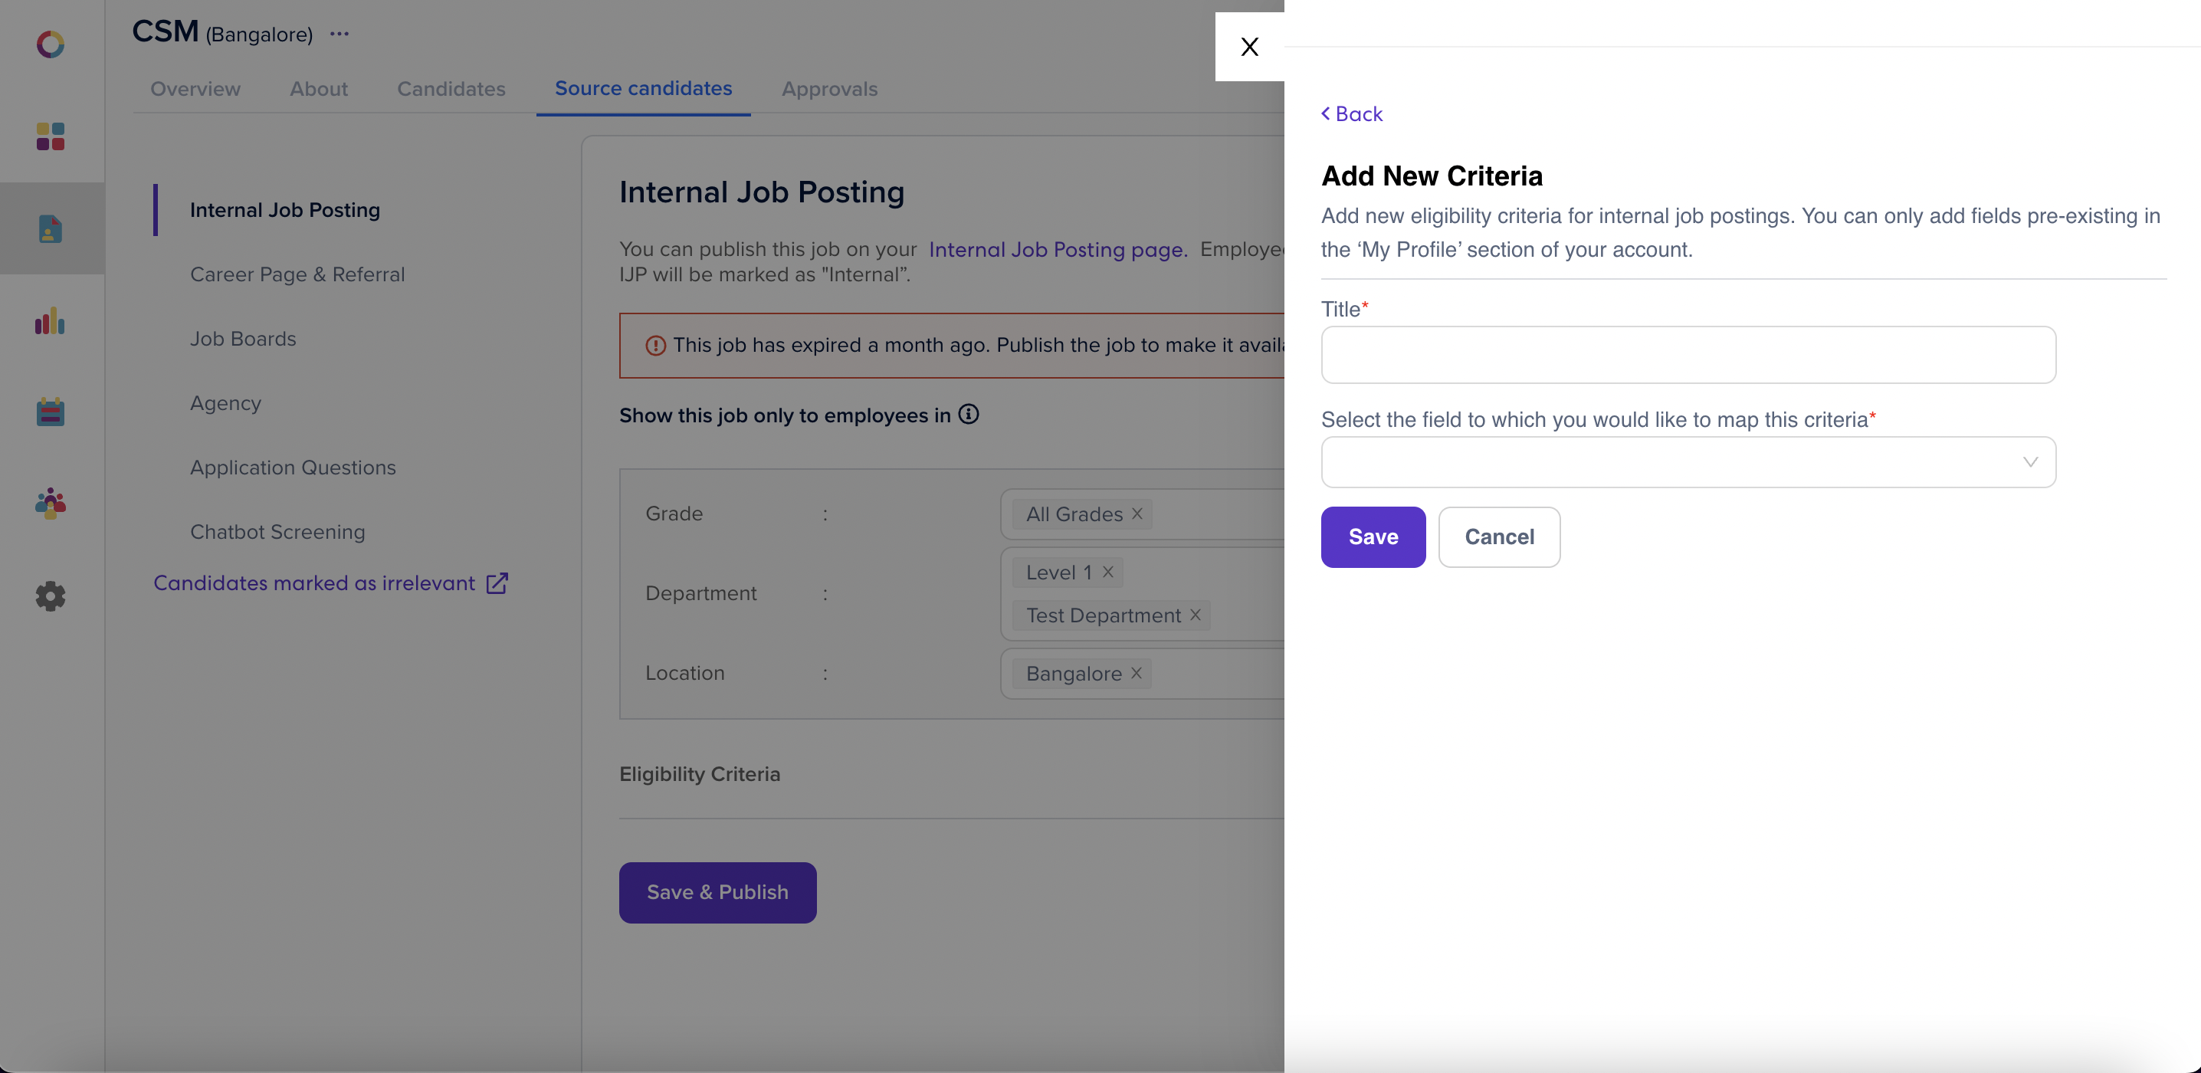Screen dimensions: 2201x1073
Task: Click the info icon beside employees heading
Action: click(968, 415)
